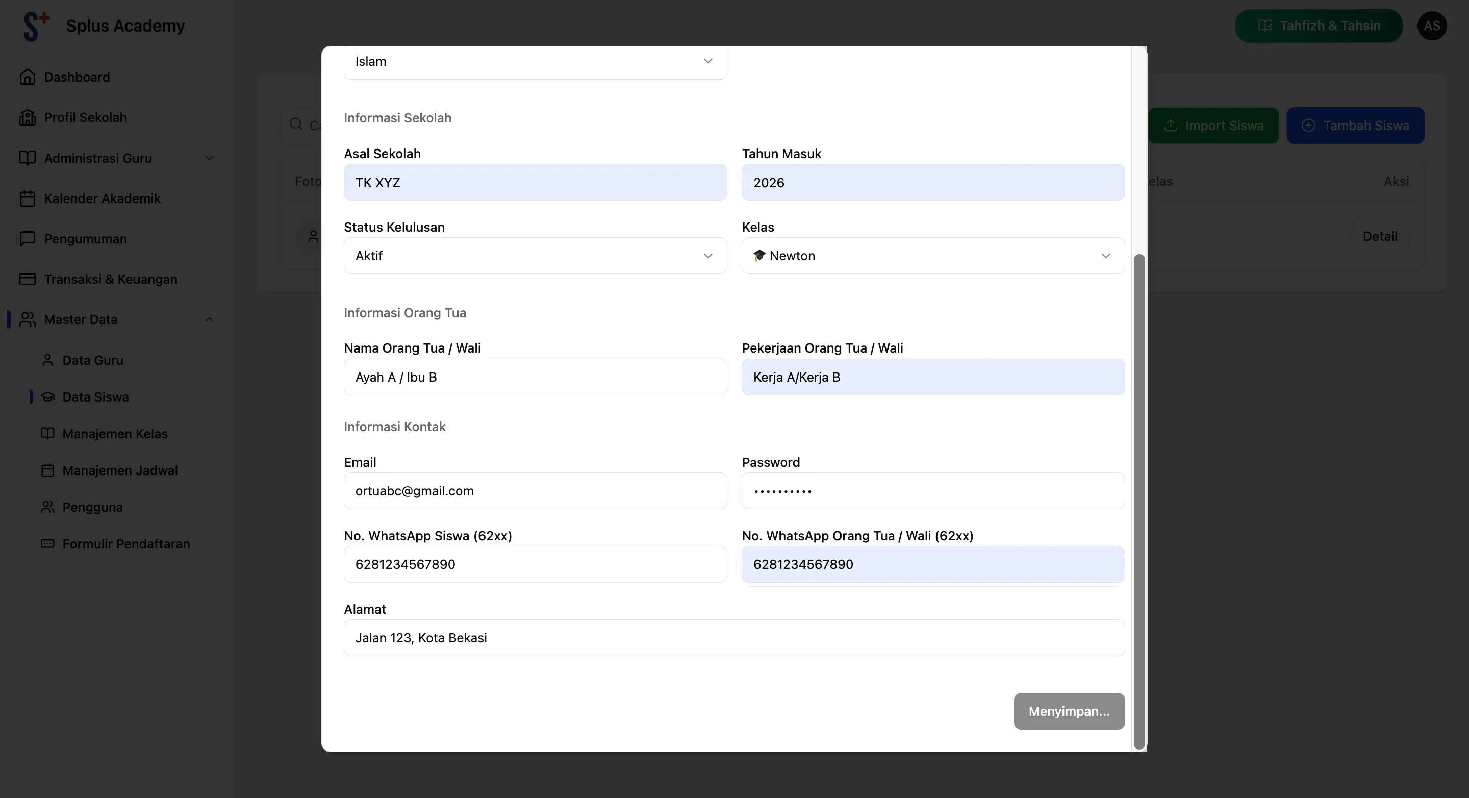Click the Pengguna users icon

click(x=48, y=507)
